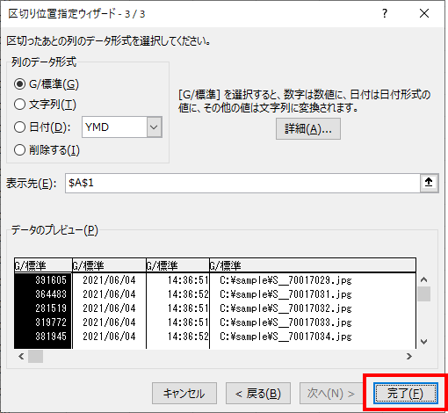Click the range selector icon beside 表示先
448x413 pixels.
tap(429, 183)
